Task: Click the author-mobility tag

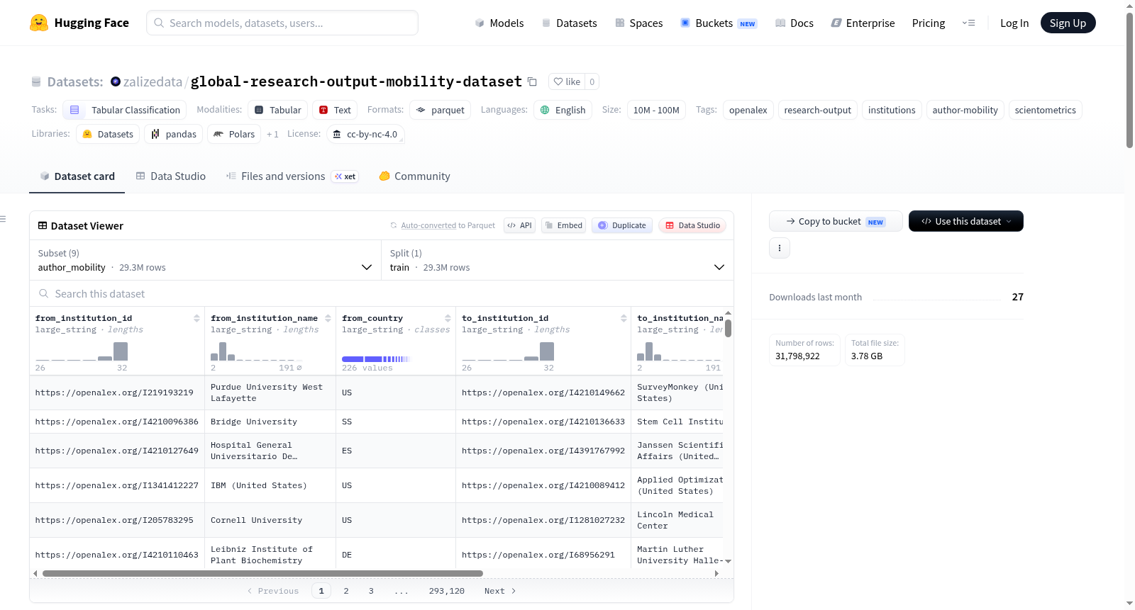Action: (965, 110)
